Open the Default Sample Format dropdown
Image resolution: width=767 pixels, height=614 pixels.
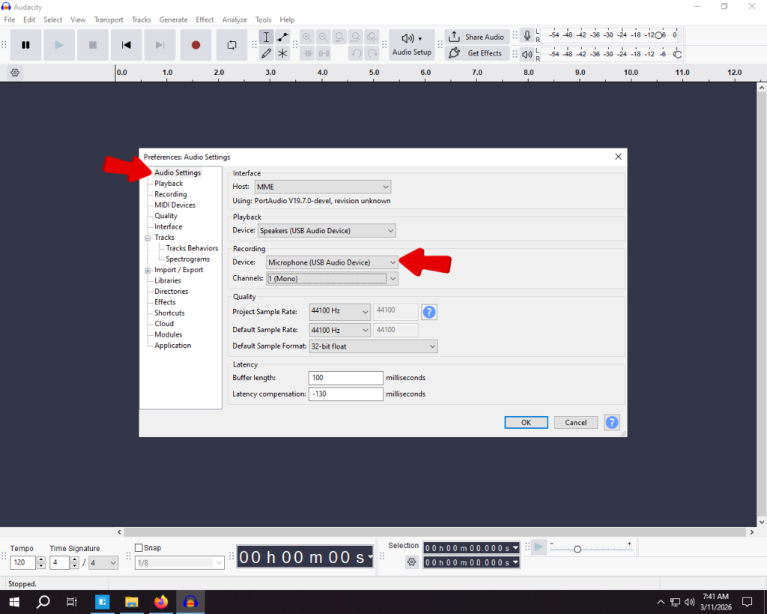(x=372, y=346)
